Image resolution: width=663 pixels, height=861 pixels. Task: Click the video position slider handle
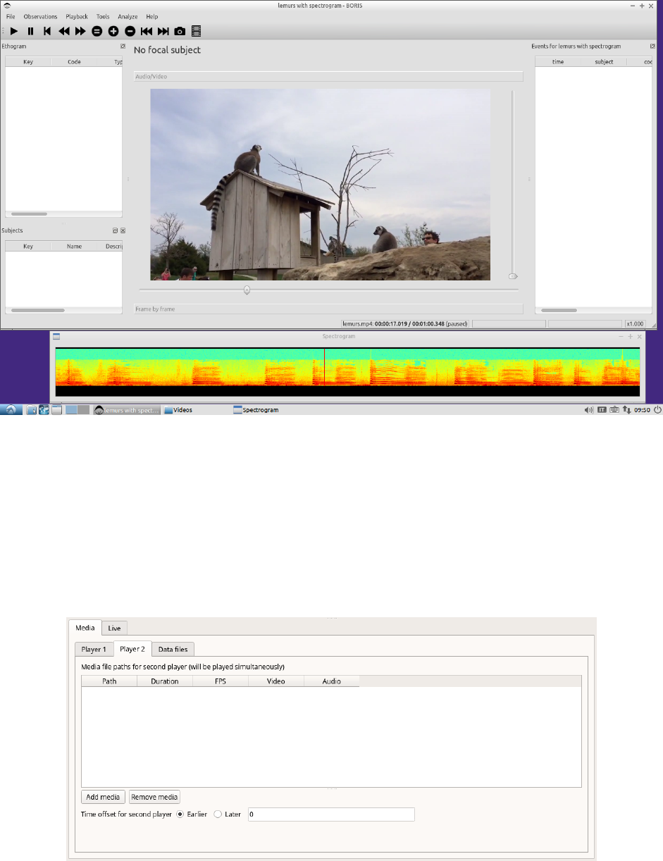[x=247, y=290]
